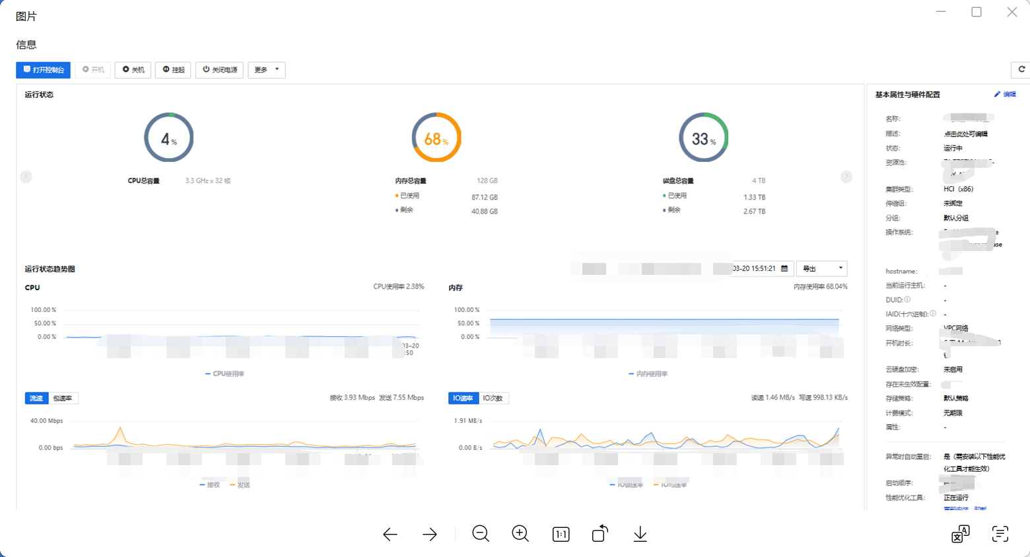Click the translate image icon

point(960,534)
